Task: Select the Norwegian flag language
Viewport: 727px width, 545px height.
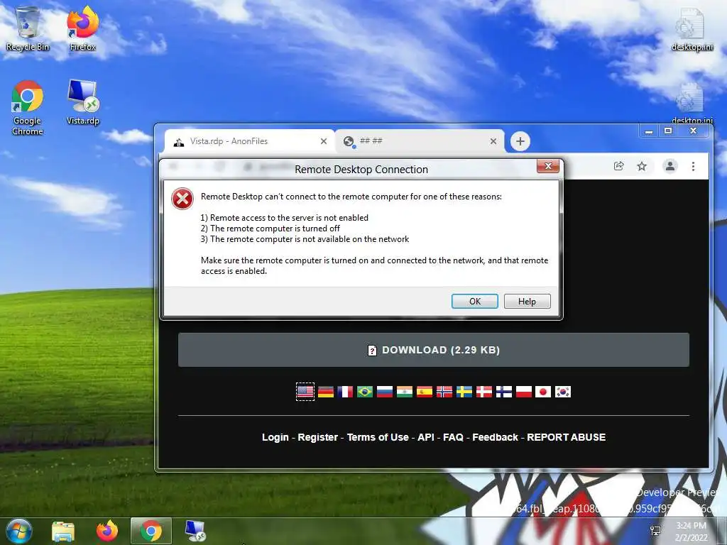Action: pos(444,392)
